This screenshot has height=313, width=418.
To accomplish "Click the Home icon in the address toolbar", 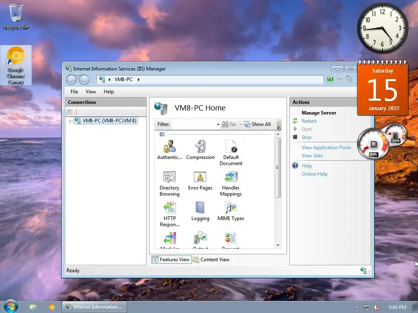I will point(349,79).
